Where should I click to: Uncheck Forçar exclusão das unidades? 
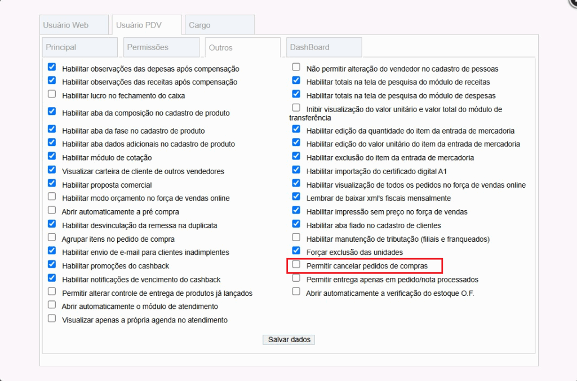(x=296, y=250)
